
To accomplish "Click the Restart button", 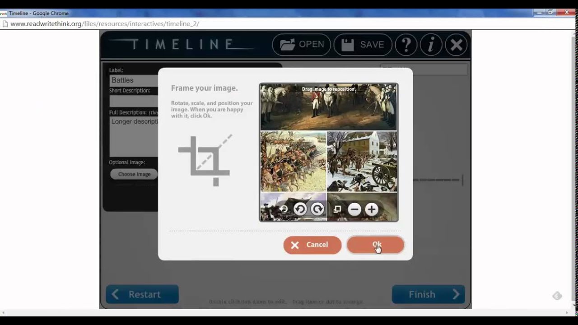I will [x=142, y=294].
